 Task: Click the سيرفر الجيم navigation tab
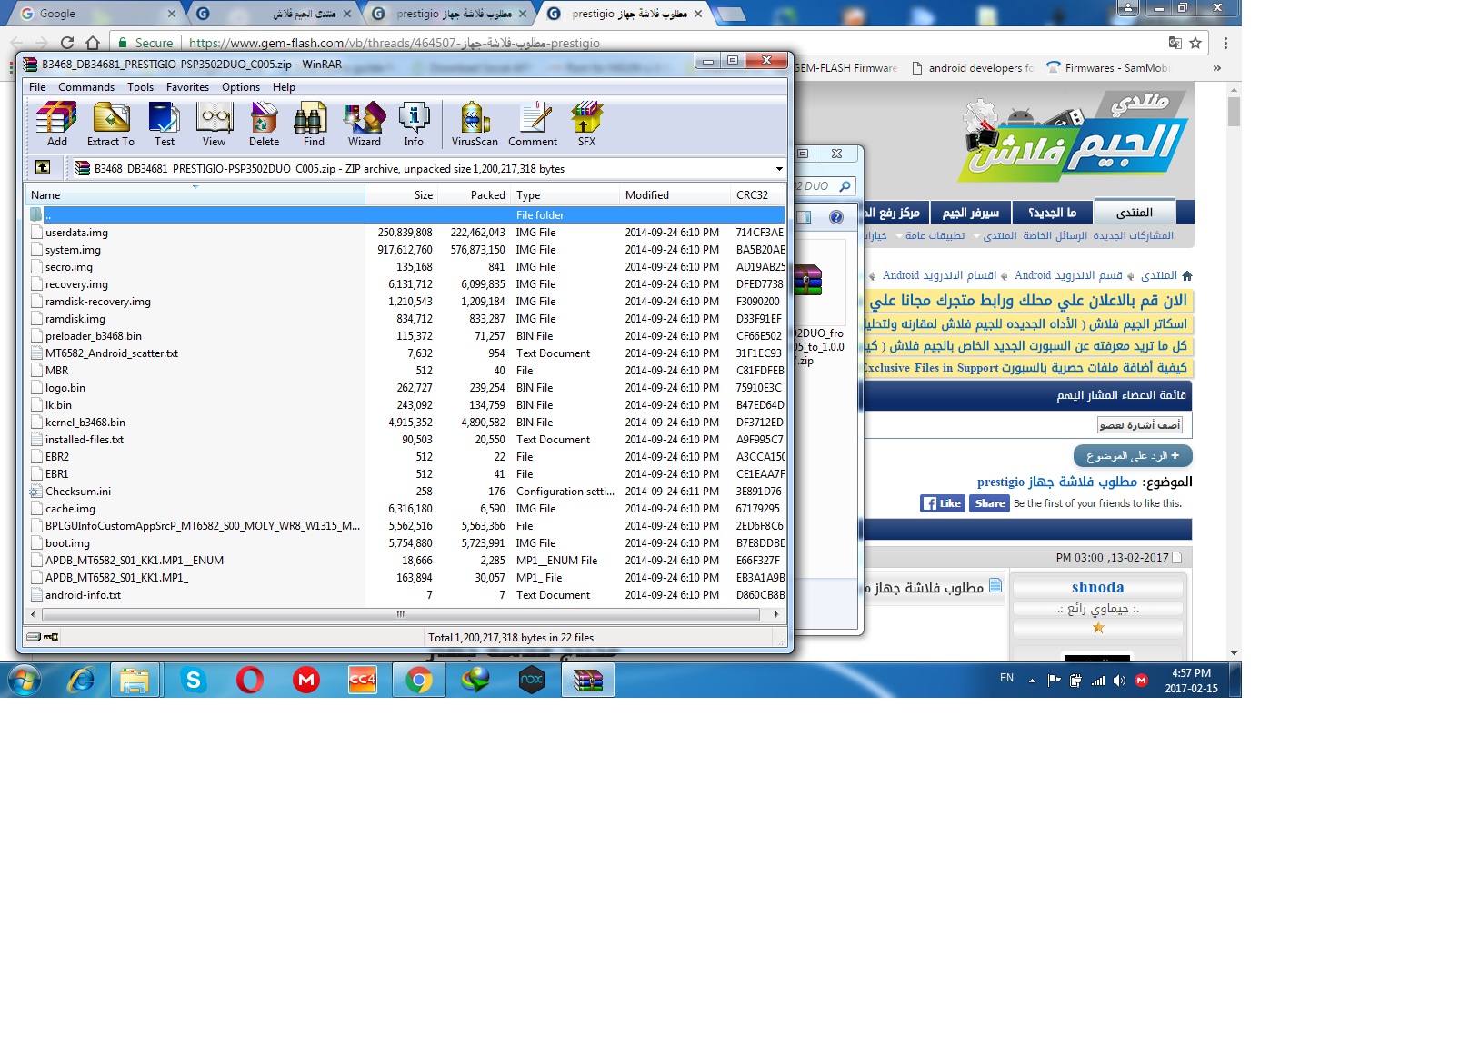click(x=970, y=213)
